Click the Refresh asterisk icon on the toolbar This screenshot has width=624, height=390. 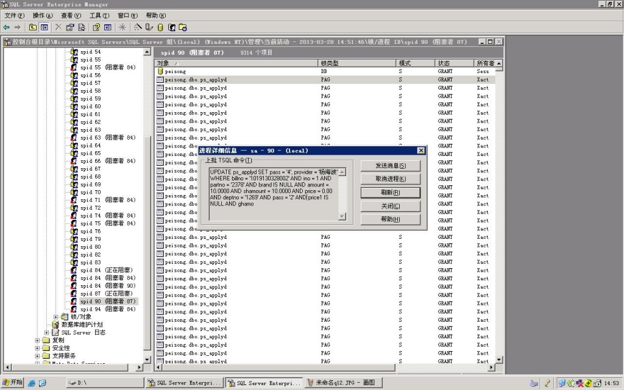pyautogui.click(x=123, y=27)
